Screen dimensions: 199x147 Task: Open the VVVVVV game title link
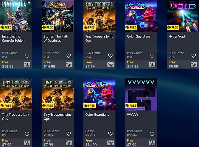click(132, 115)
